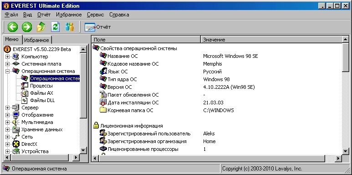
Task: Click the tree panel scroll up arrow
Action: (x=83, y=49)
